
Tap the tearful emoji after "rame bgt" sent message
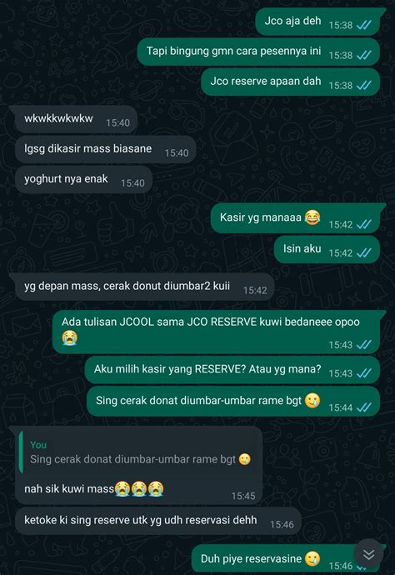coord(312,401)
